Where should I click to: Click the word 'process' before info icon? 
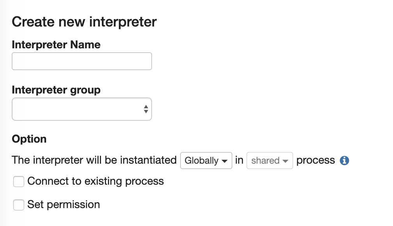(x=315, y=160)
